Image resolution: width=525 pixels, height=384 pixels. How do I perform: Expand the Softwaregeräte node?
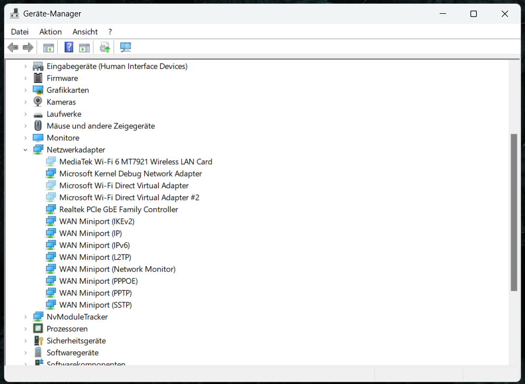coord(25,353)
